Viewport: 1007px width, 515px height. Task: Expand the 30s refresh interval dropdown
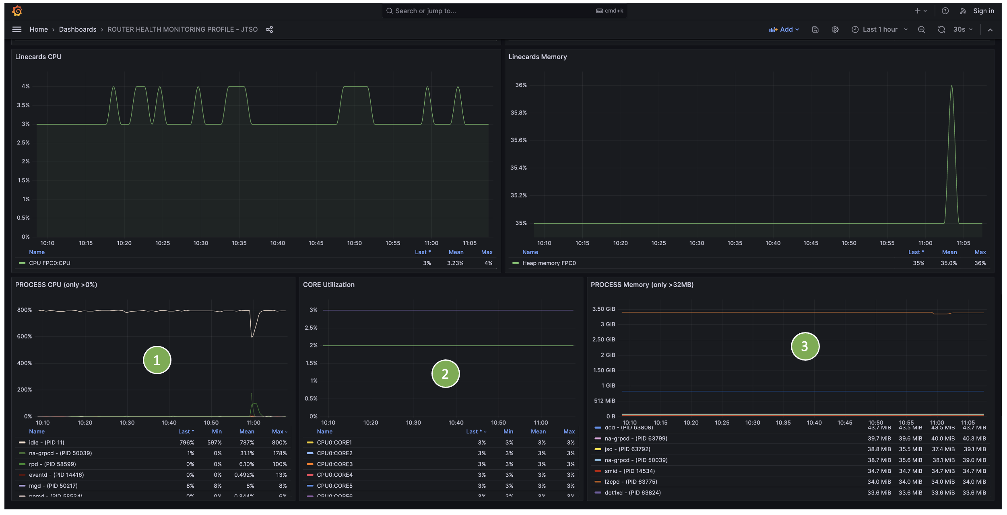point(963,29)
